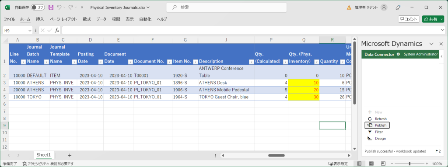
Task: Open the データ ribbon tab
Action: [x=101, y=19]
